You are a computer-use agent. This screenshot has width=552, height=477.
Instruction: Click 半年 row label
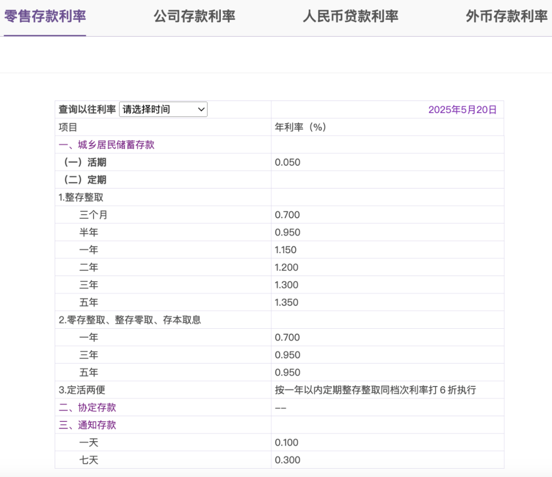[89, 232]
